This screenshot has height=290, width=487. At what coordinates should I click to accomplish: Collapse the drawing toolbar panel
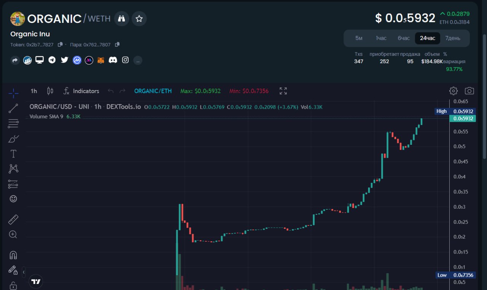[24, 272]
